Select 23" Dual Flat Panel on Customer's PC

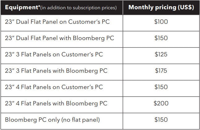[x=57, y=22]
